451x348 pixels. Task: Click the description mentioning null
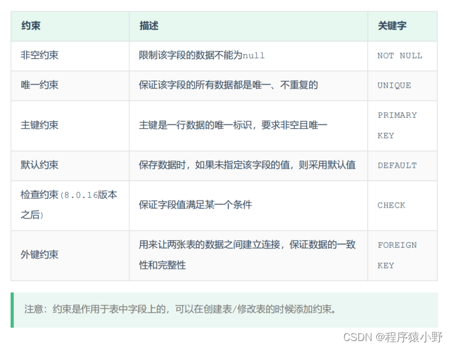[x=202, y=56]
